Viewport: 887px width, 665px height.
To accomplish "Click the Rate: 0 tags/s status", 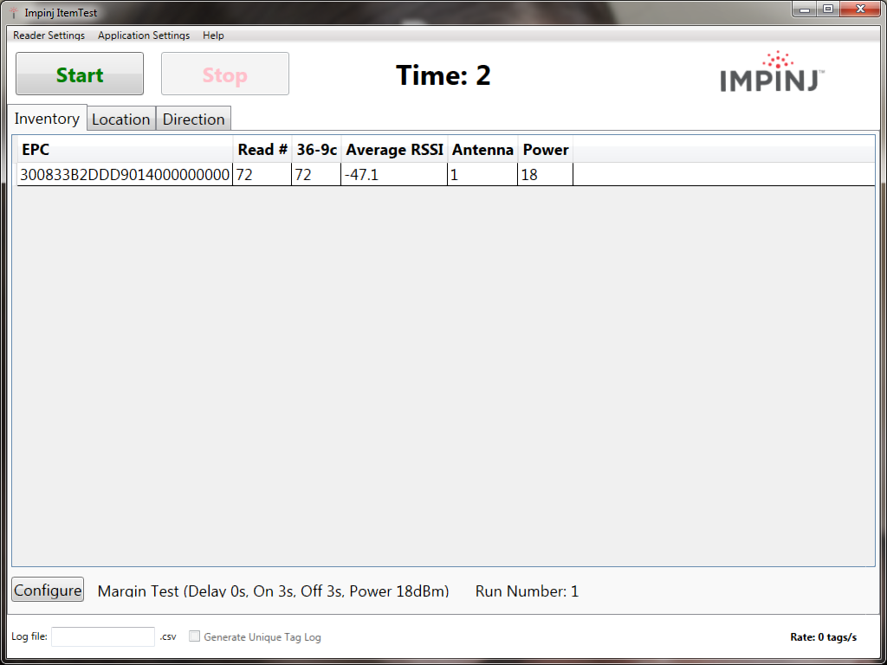I will tap(824, 637).
